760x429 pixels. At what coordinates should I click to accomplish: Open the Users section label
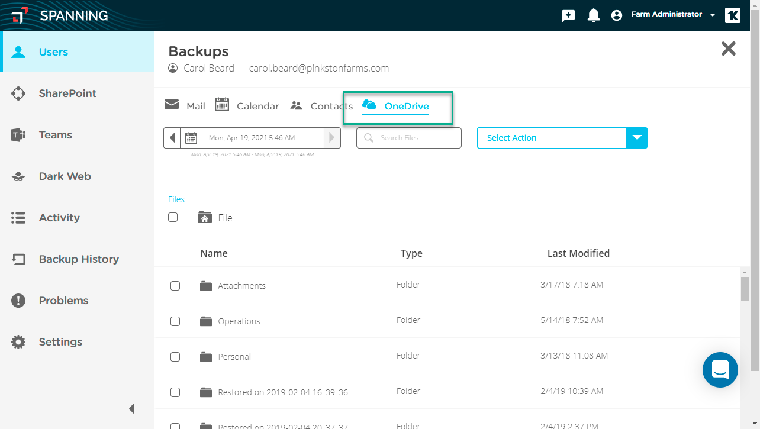point(53,52)
